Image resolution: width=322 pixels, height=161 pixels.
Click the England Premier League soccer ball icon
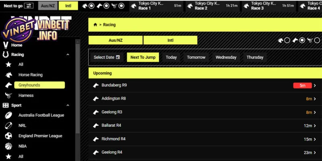click(8, 136)
